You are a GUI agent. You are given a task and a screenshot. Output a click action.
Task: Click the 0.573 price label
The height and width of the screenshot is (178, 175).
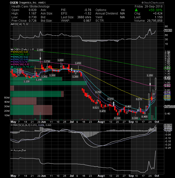(x=110, y=99)
